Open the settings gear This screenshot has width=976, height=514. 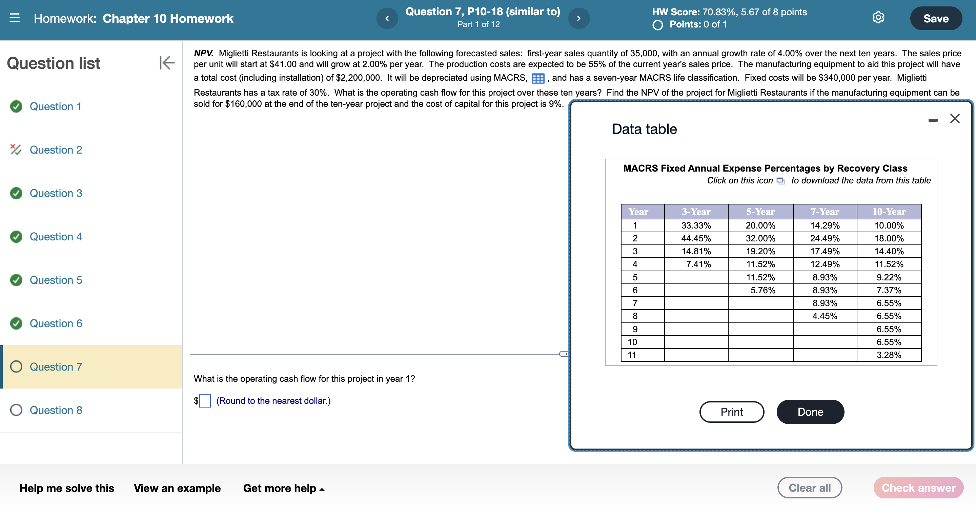coord(878,17)
